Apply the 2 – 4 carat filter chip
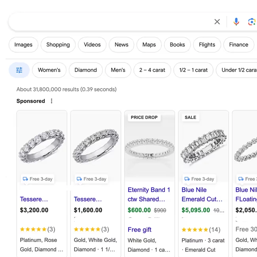The width and height of the screenshot is (257, 257). pos(152,70)
